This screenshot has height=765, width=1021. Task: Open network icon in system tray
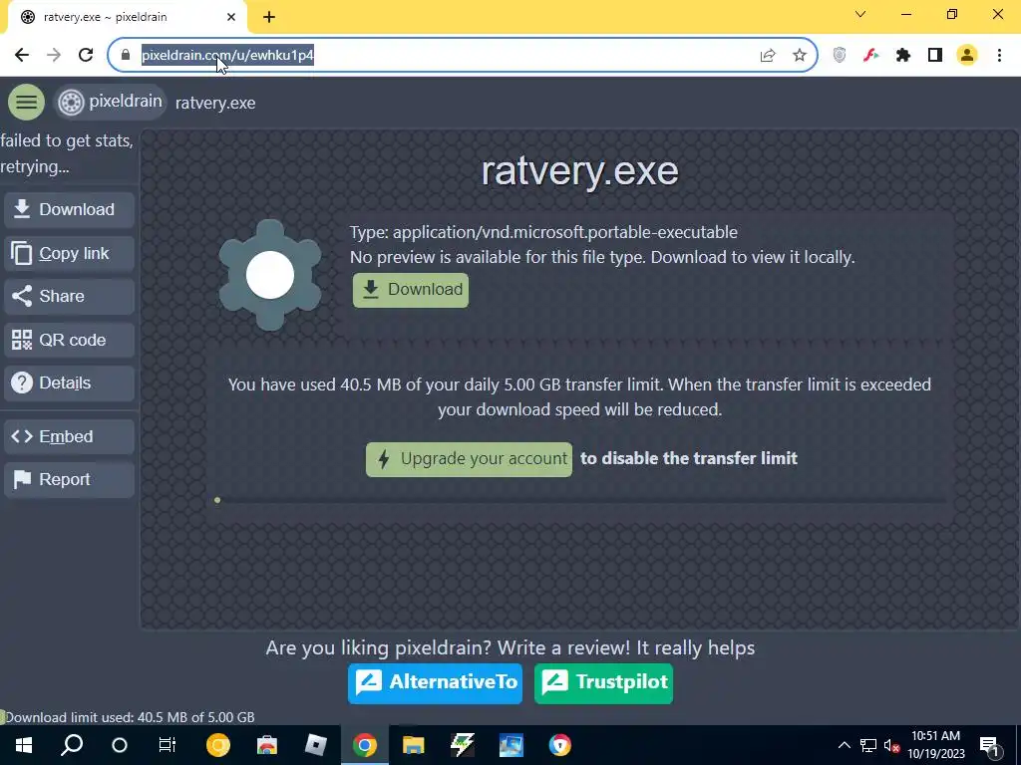[868, 745]
